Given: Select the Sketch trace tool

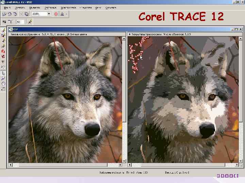Looking at the screenshot, I should pyautogui.click(x=3, y=46).
